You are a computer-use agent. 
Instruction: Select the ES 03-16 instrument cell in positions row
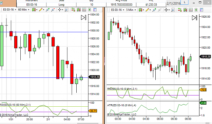(x=32, y=5)
